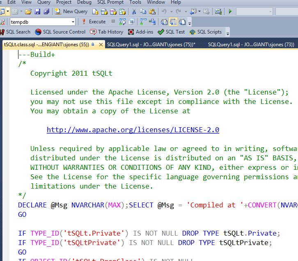Viewport: 298px width, 261px height.
Task: Click the New Query button
Action: coord(71,11)
